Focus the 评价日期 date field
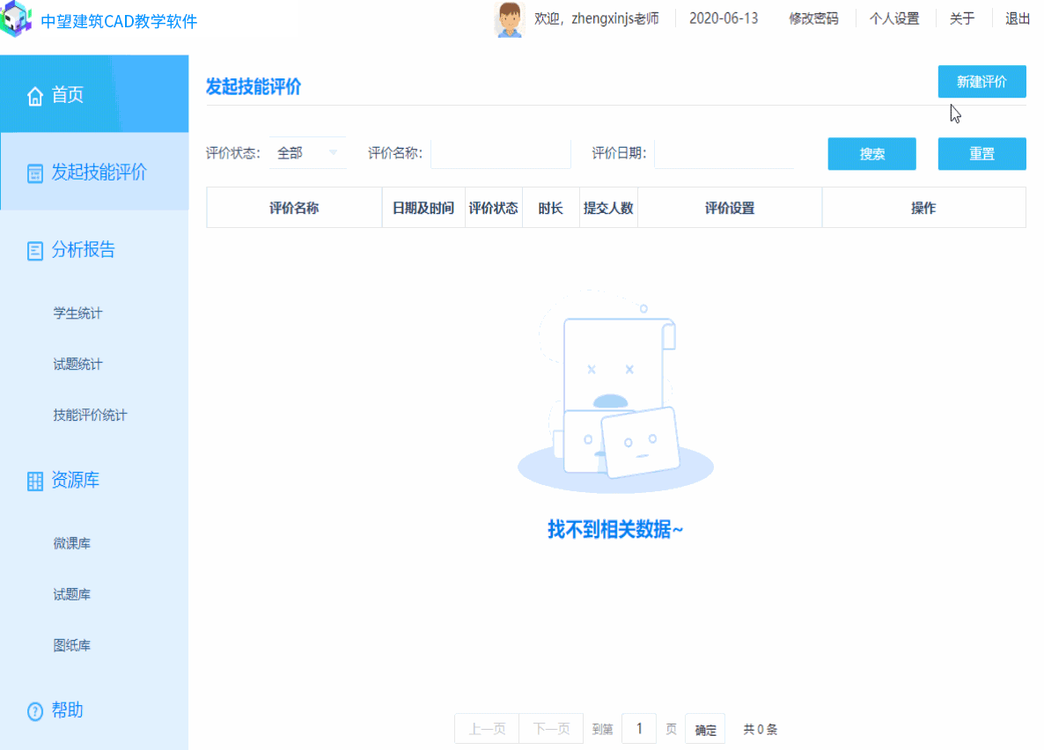 724,153
